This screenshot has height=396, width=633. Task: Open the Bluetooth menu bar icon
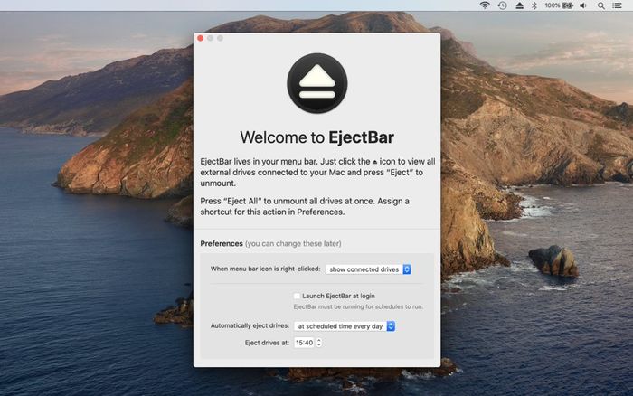[x=534, y=5]
